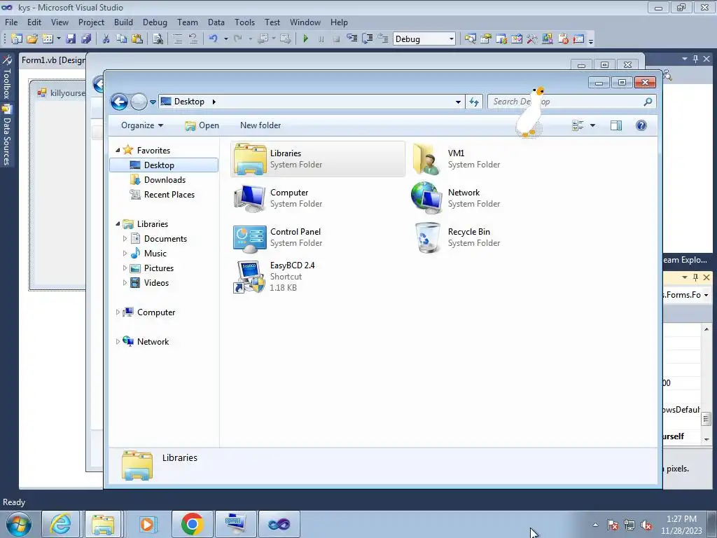Click the Paste clipboard icon

click(x=137, y=39)
